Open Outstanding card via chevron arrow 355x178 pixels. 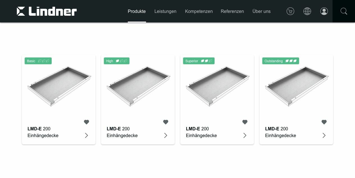click(x=324, y=135)
